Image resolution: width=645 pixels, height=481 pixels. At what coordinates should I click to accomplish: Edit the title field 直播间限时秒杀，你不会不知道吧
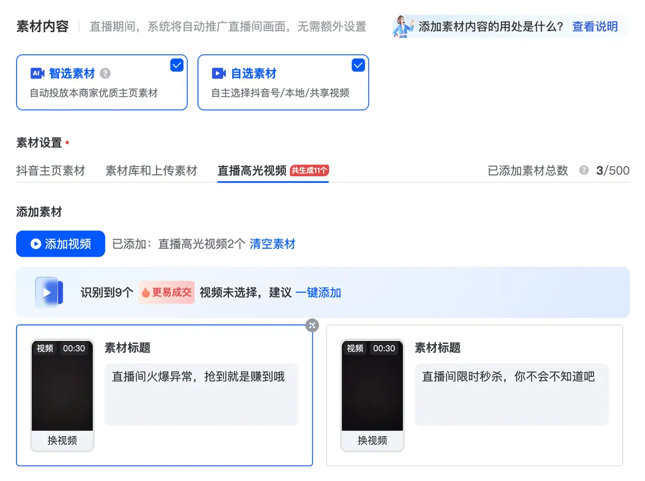click(512, 394)
